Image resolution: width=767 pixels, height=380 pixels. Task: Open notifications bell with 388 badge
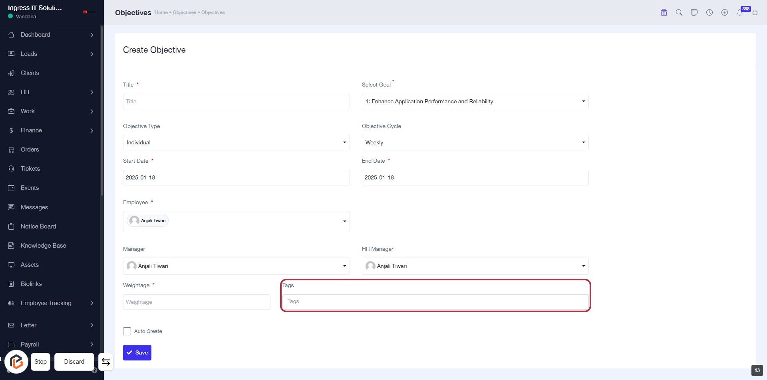point(740,12)
